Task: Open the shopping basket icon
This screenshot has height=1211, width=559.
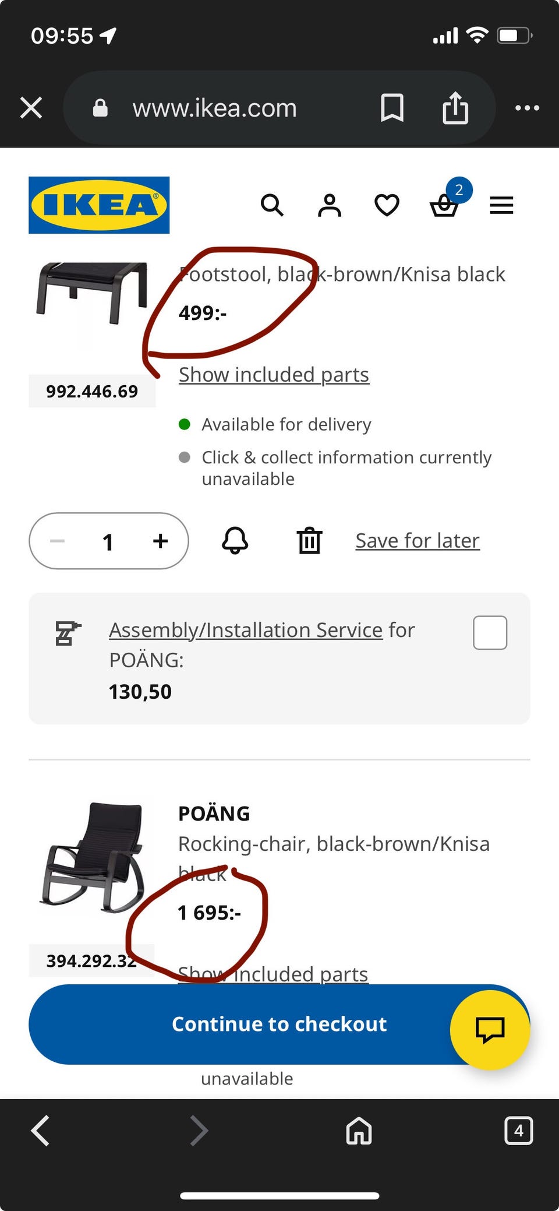Action: pyautogui.click(x=444, y=206)
